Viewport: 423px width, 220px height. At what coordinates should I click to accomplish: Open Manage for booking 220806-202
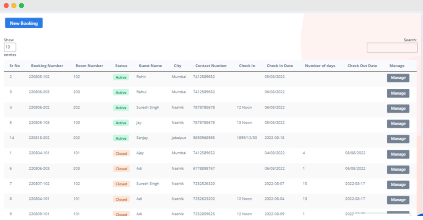(x=398, y=108)
